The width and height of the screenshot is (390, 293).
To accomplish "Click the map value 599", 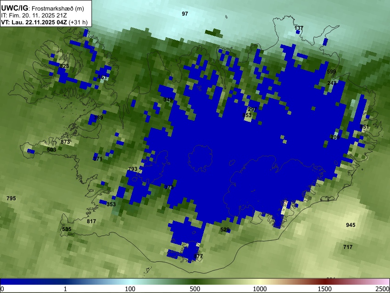I will tap(331, 72).
